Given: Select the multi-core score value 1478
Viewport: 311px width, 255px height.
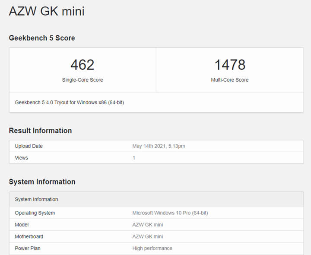Looking at the screenshot, I should click(x=230, y=65).
